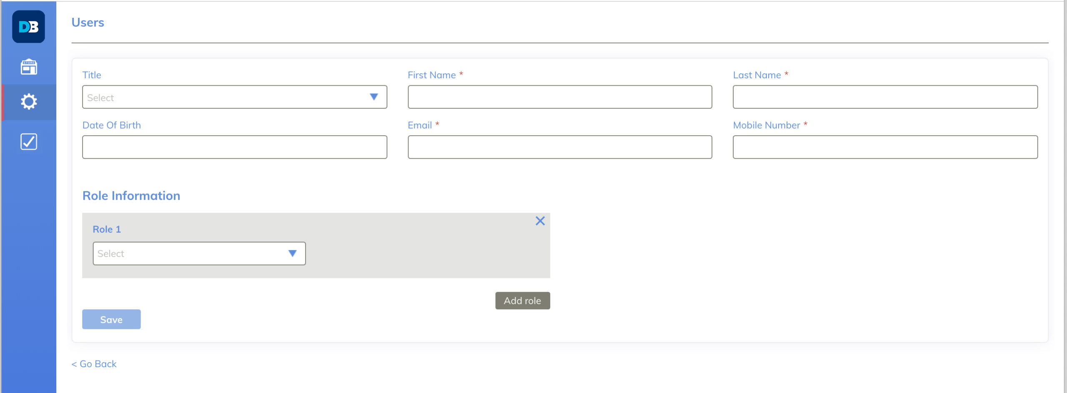1067x393 pixels.
Task: Follow the Go Back link
Action: click(x=94, y=364)
